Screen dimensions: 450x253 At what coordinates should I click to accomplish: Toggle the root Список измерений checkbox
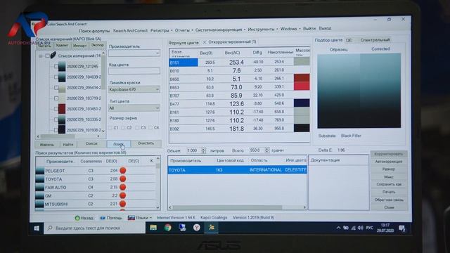[47, 56]
